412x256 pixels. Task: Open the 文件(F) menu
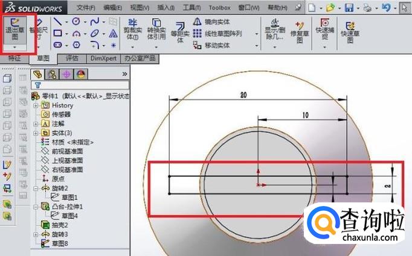tap(86, 7)
